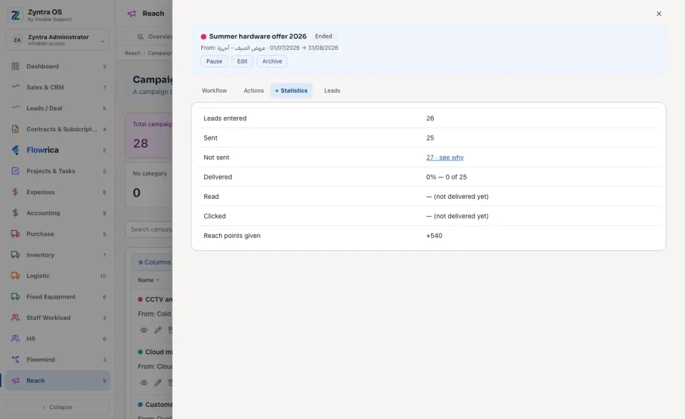685x419 pixels.
Task: Collapse the sidebar
Action: point(58,407)
